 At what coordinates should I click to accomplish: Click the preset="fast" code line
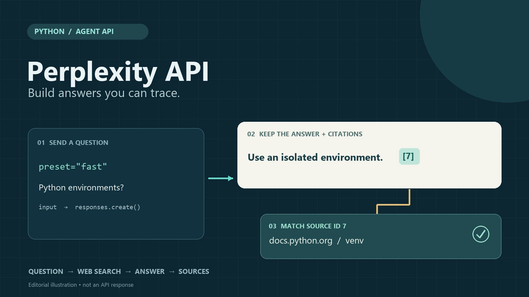[x=73, y=167]
